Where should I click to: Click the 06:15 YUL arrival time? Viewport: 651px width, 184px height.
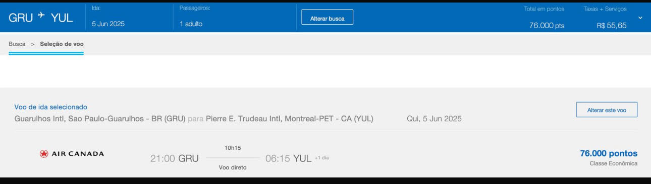tap(288, 158)
